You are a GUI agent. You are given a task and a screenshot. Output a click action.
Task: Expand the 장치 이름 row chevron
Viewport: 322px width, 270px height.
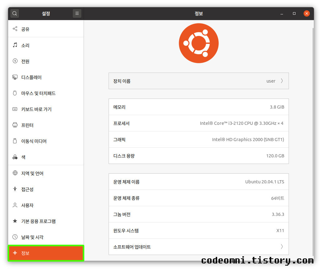[x=282, y=81]
